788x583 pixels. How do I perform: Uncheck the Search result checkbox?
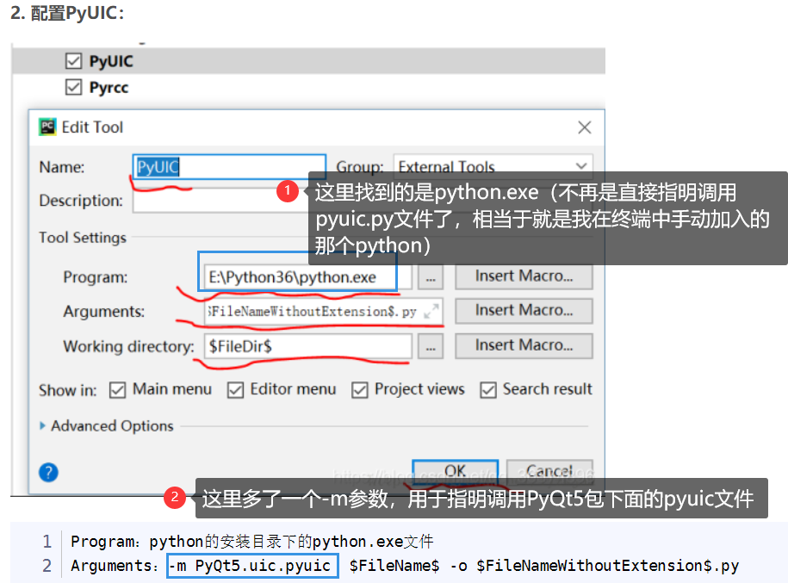tap(488, 390)
